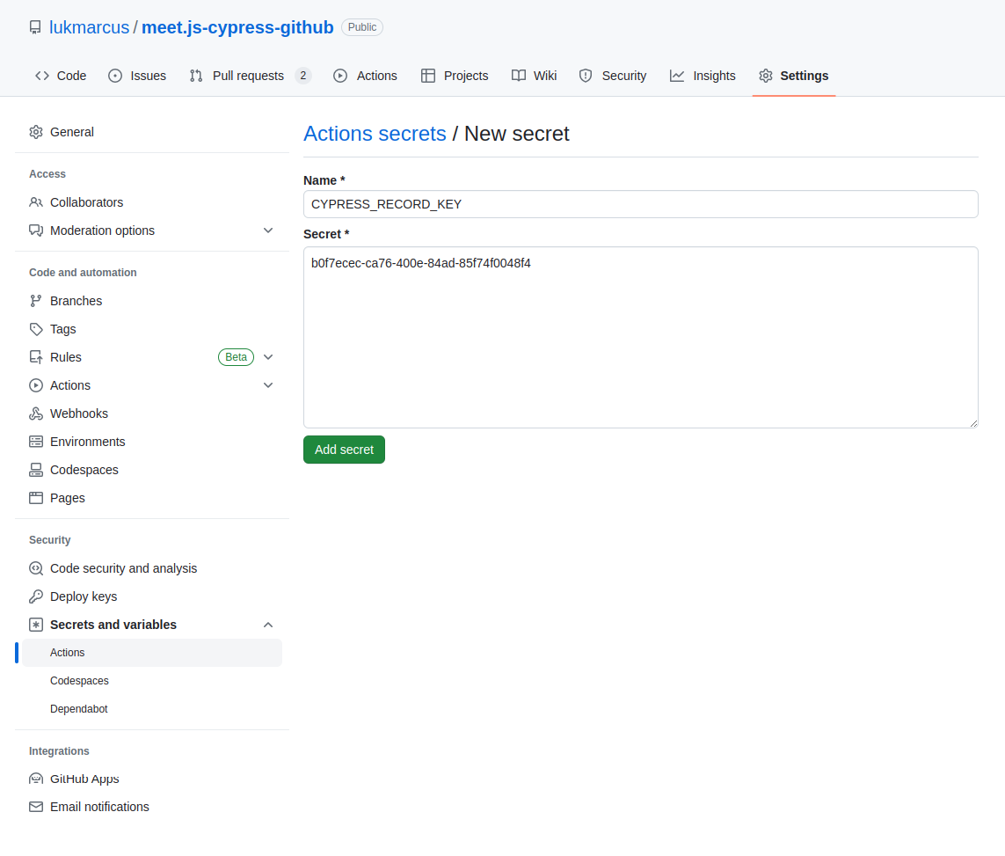The height and width of the screenshot is (856, 1005).
Task: Open the Wiki tab
Action: (534, 76)
